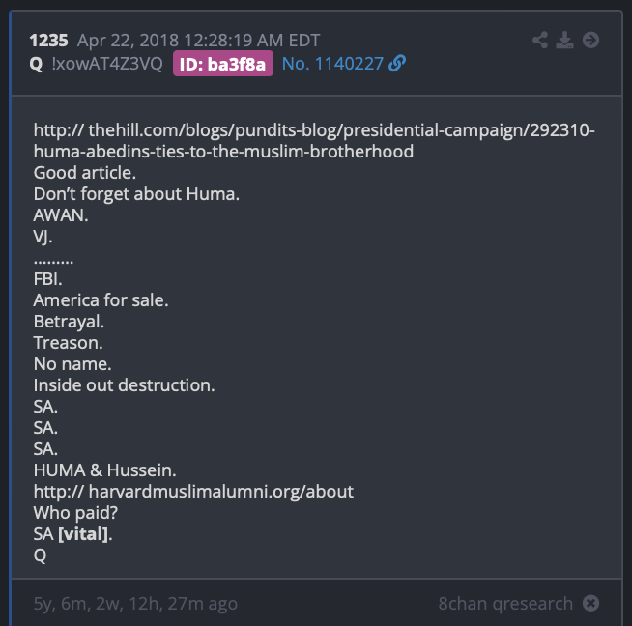Click the "Inside out destruction." line
Image resolution: width=632 pixels, height=626 pixels.
click(x=124, y=385)
